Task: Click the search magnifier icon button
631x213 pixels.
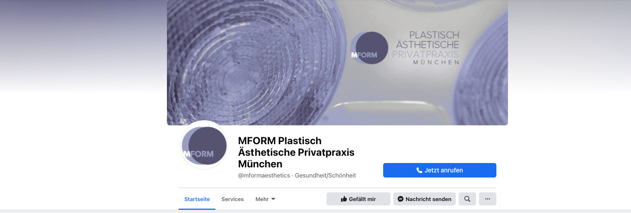Action: 467,199
